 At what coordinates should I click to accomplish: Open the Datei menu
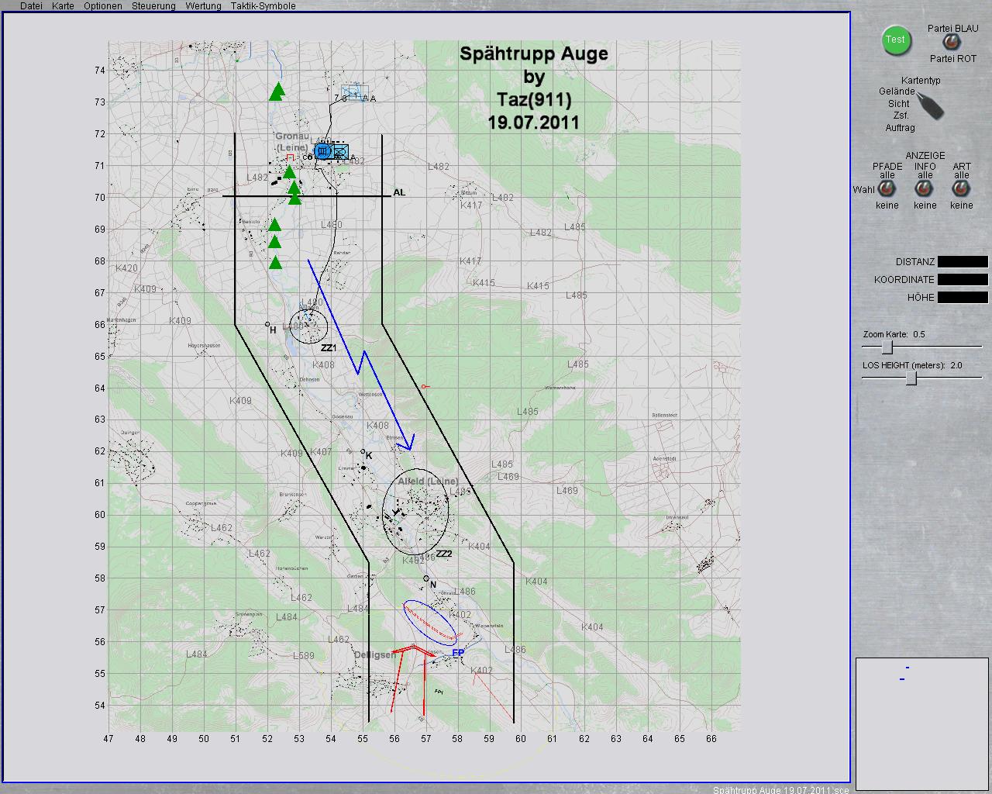(31, 6)
